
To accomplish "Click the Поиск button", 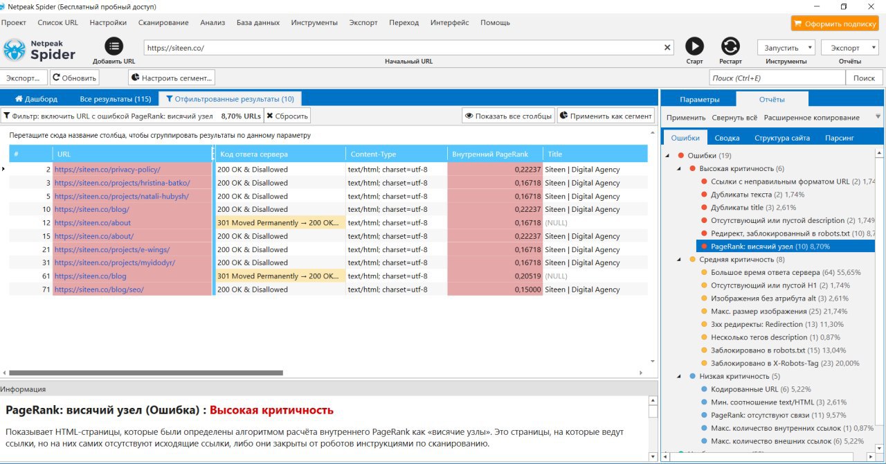I will pos(864,78).
